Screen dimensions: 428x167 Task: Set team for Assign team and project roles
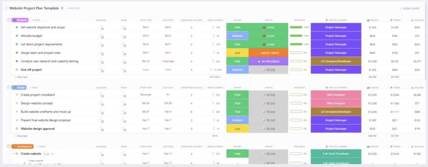[123, 53]
